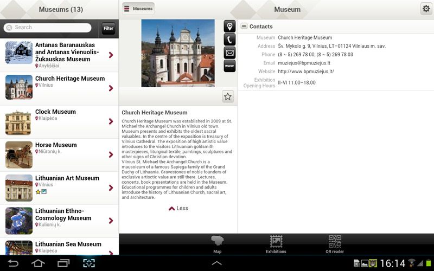Open Antanas Baranauskas museum chevron
The height and width of the screenshot is (271, 434).
click(x=111, y=55)
